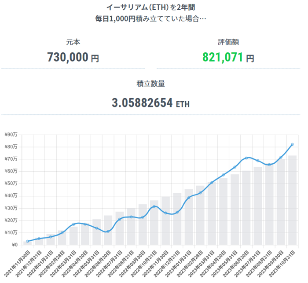The width and height of the screenshot is (308, 283).
Task: Click the 積立数量 value 3.05882654 ETH
Action: [151, 103]
